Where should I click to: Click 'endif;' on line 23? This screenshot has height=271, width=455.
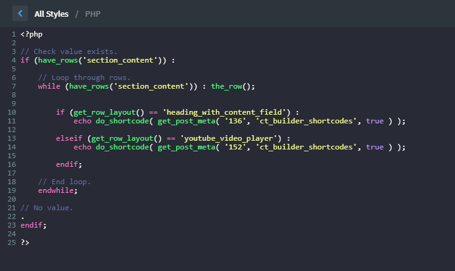pyautogui.click(x=33, y=225)
